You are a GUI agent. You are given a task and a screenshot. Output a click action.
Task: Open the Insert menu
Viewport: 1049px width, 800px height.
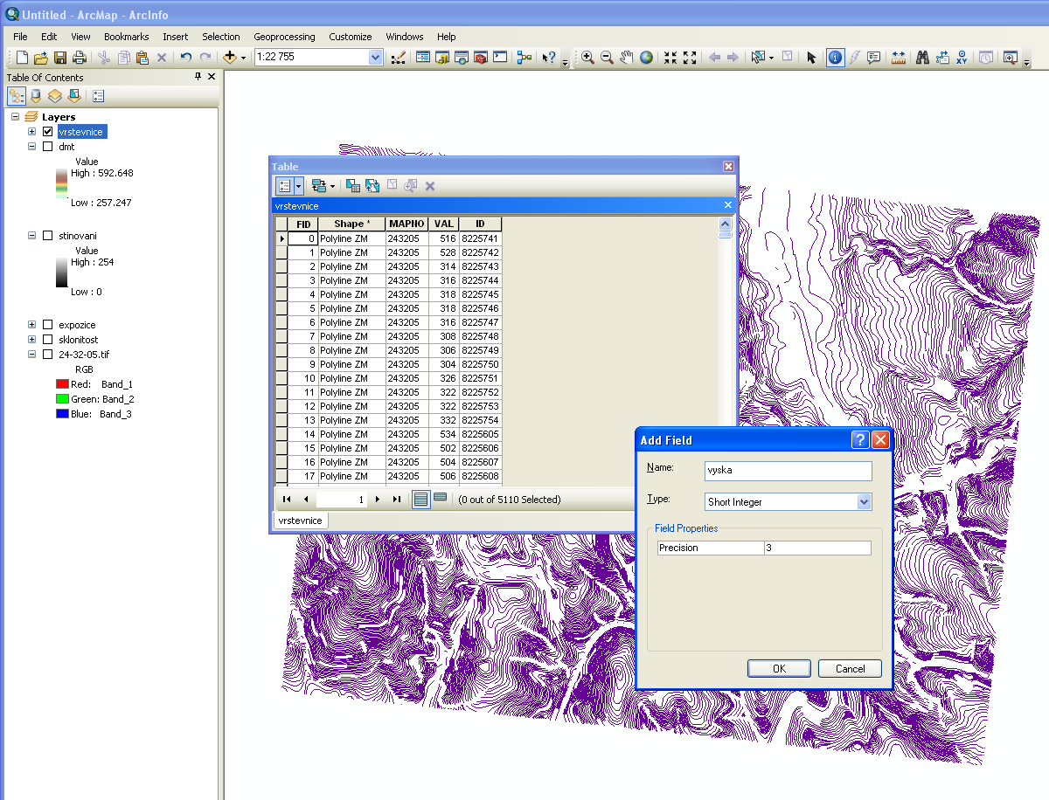(x=175, y=37)
